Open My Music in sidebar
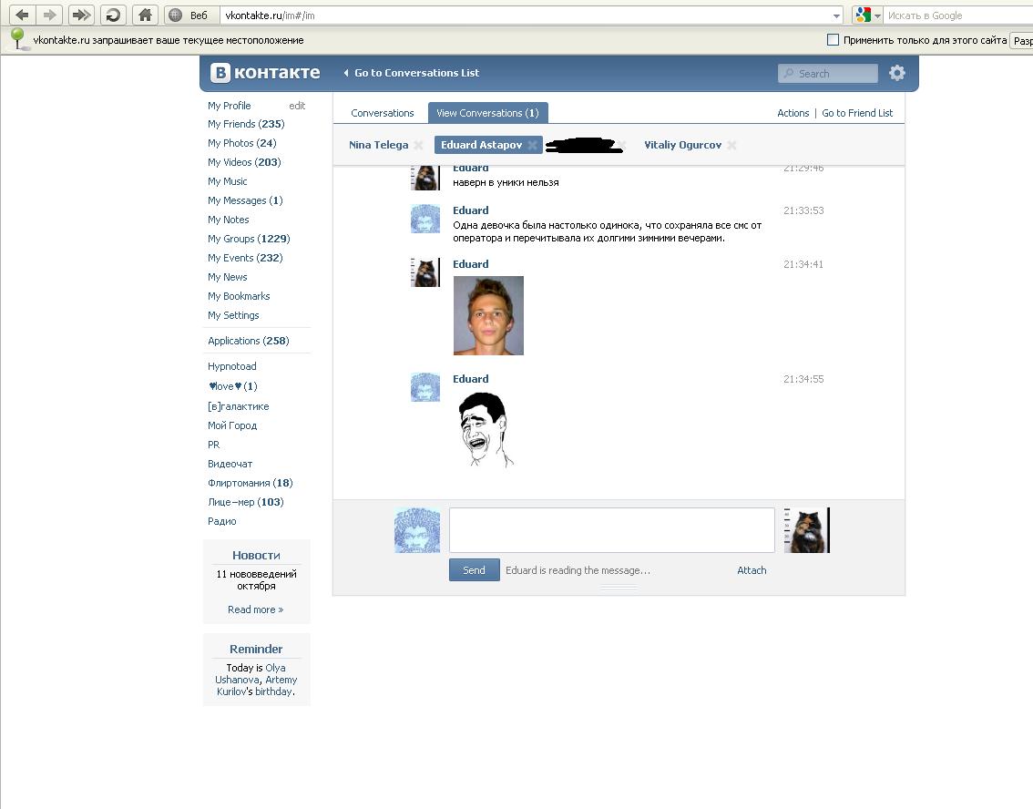This screenshot has width=1033, height=809. [x=228, y=181]
